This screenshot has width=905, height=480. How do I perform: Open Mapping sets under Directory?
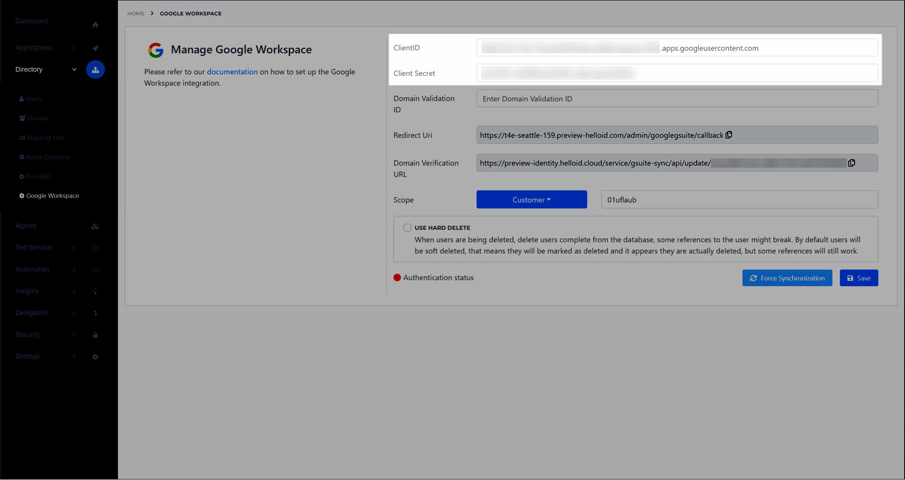pyautogui.click(x=41, y=138)
